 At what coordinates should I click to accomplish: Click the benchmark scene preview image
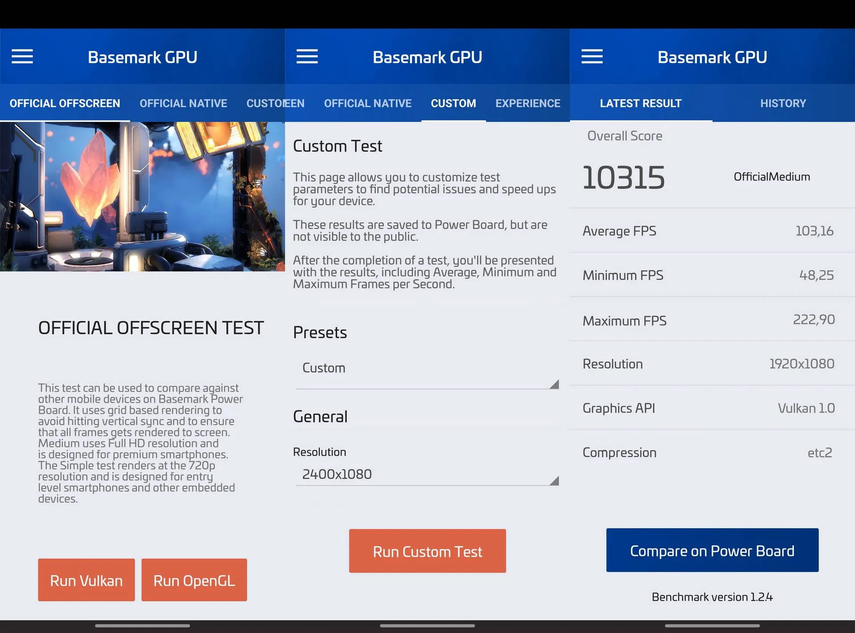point(142,197)
